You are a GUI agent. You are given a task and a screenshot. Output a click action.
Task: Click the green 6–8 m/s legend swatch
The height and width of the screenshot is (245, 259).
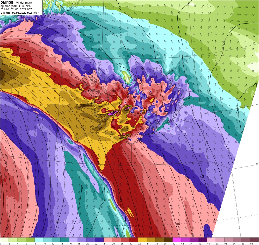(x=30, y=240)
